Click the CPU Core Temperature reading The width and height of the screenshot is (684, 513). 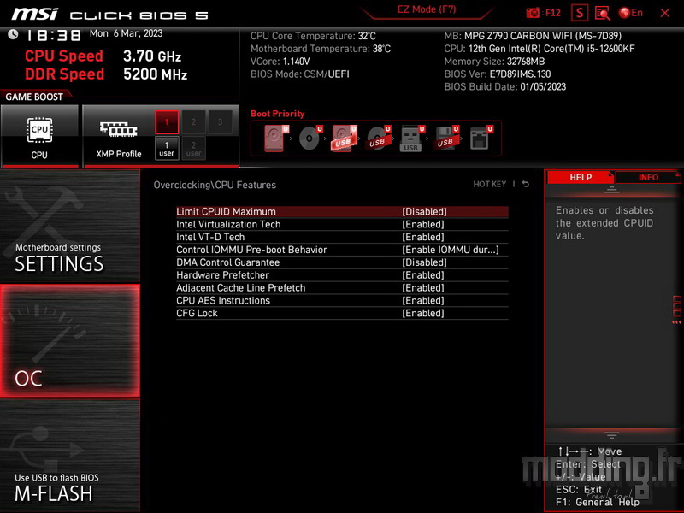(x=313, y=36)
